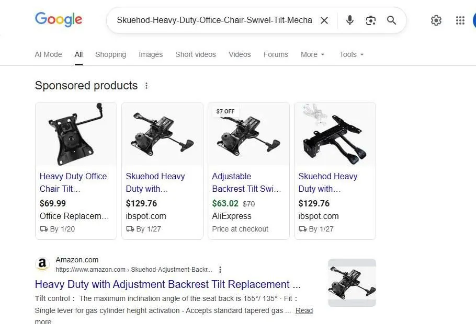Screen dimensions: 476x324
Task: Click the product thumbnail with $7 OFF badge
Action: coord(248,135)
